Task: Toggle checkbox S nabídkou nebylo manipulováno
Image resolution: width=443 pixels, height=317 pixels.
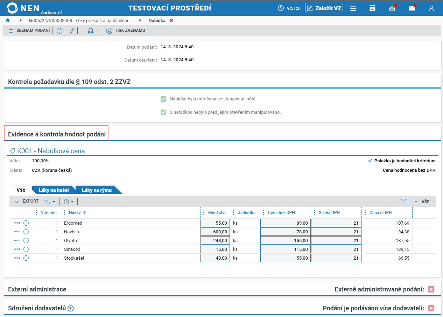Action: point(163,112)
